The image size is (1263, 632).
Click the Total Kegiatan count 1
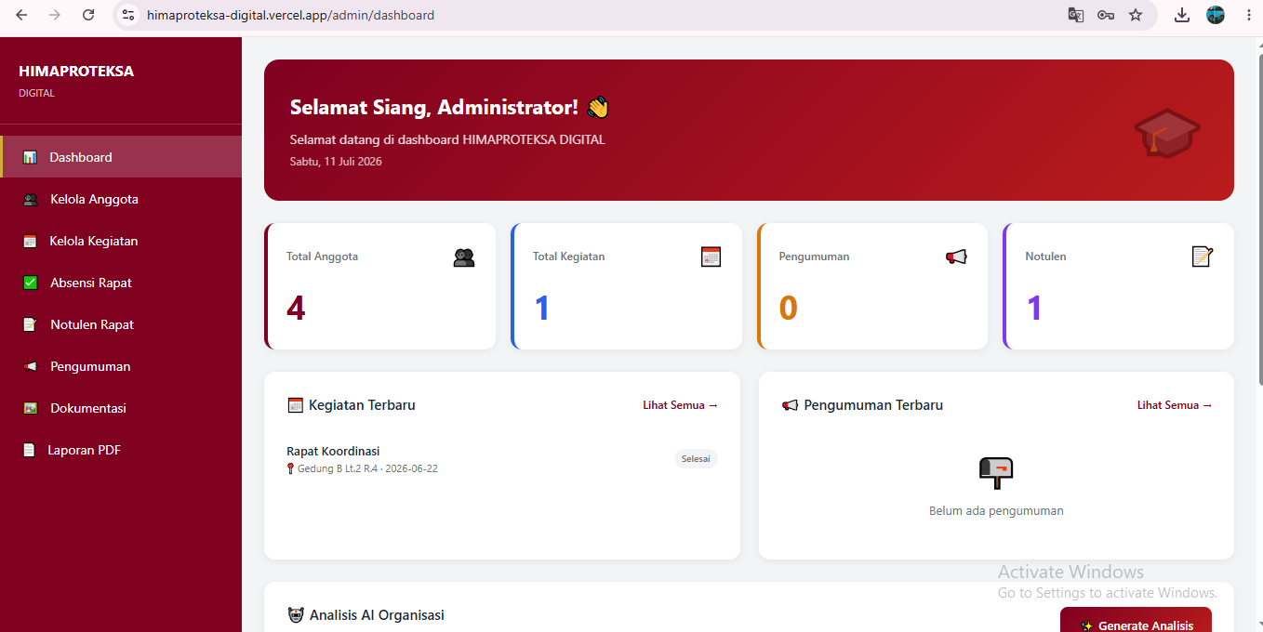[542, 308]
